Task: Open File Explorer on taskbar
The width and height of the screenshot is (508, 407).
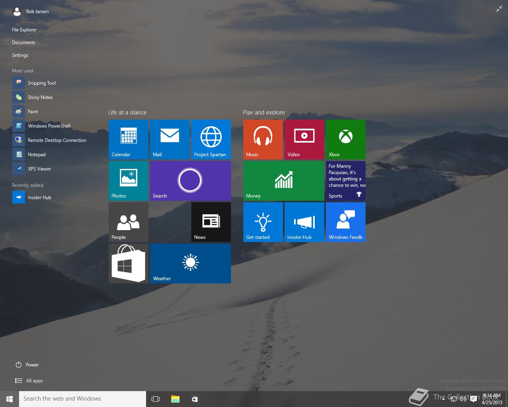Action: [x=175, y=399]
